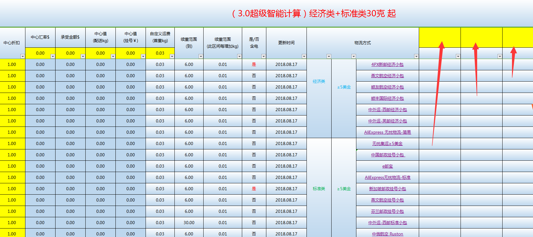Open the 燕文航空经济小包 link
Viewport: 533px width, 237px height.
pos(387,76)
